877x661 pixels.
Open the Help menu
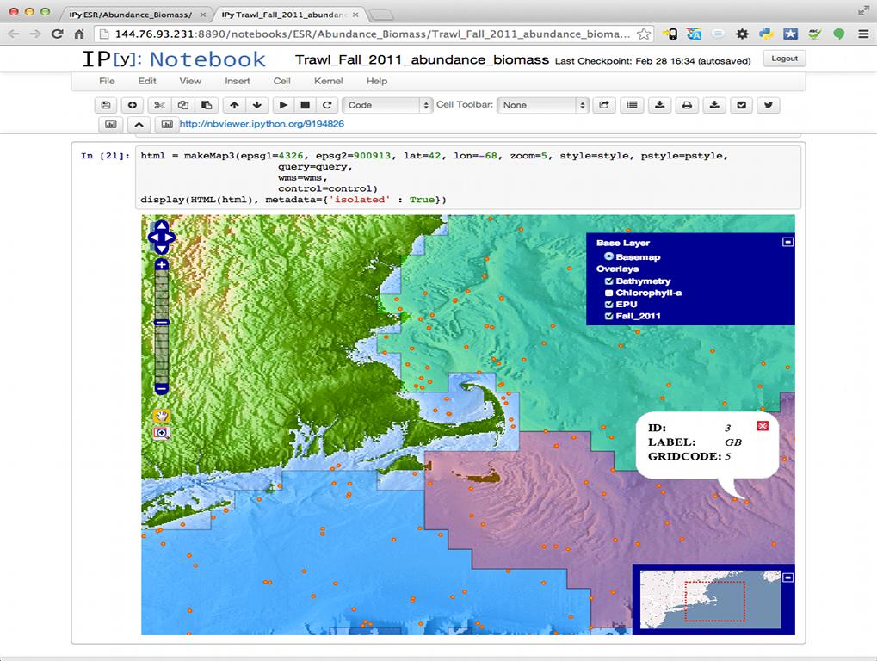[377, 81]
